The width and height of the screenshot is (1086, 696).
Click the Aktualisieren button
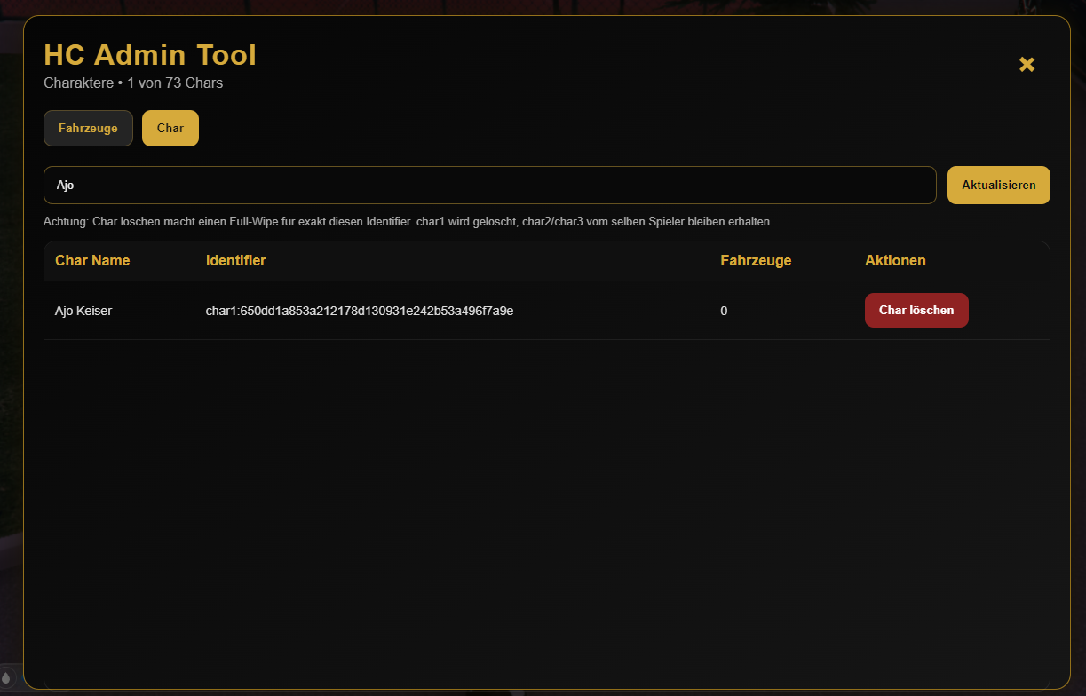tap(999, 186)
